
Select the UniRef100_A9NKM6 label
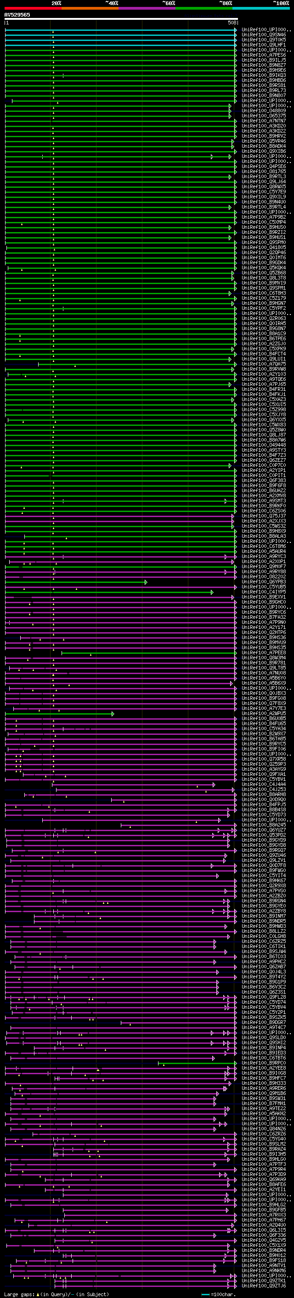[x=264, y=1270]
